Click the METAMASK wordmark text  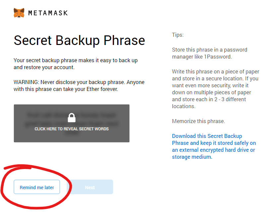[x=48, y=13]
